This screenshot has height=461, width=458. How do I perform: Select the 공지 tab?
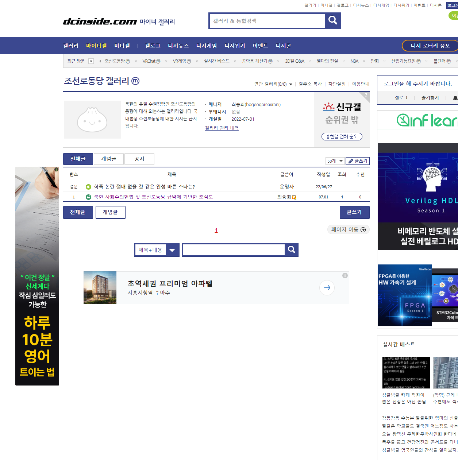tap(139, 159)
